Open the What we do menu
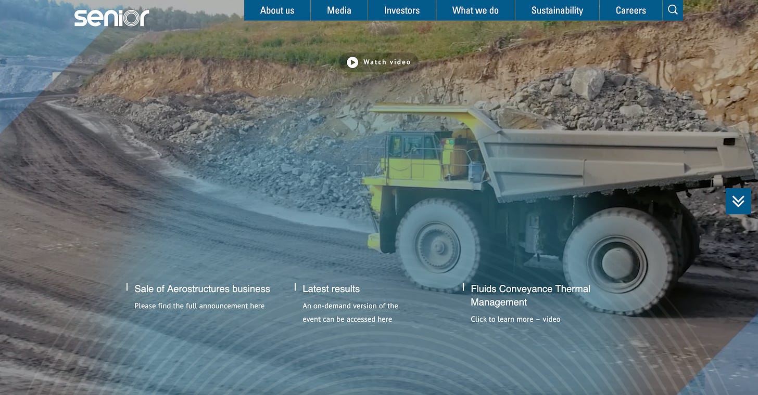The width and height of the screenshot is (758, 395). 475,10
